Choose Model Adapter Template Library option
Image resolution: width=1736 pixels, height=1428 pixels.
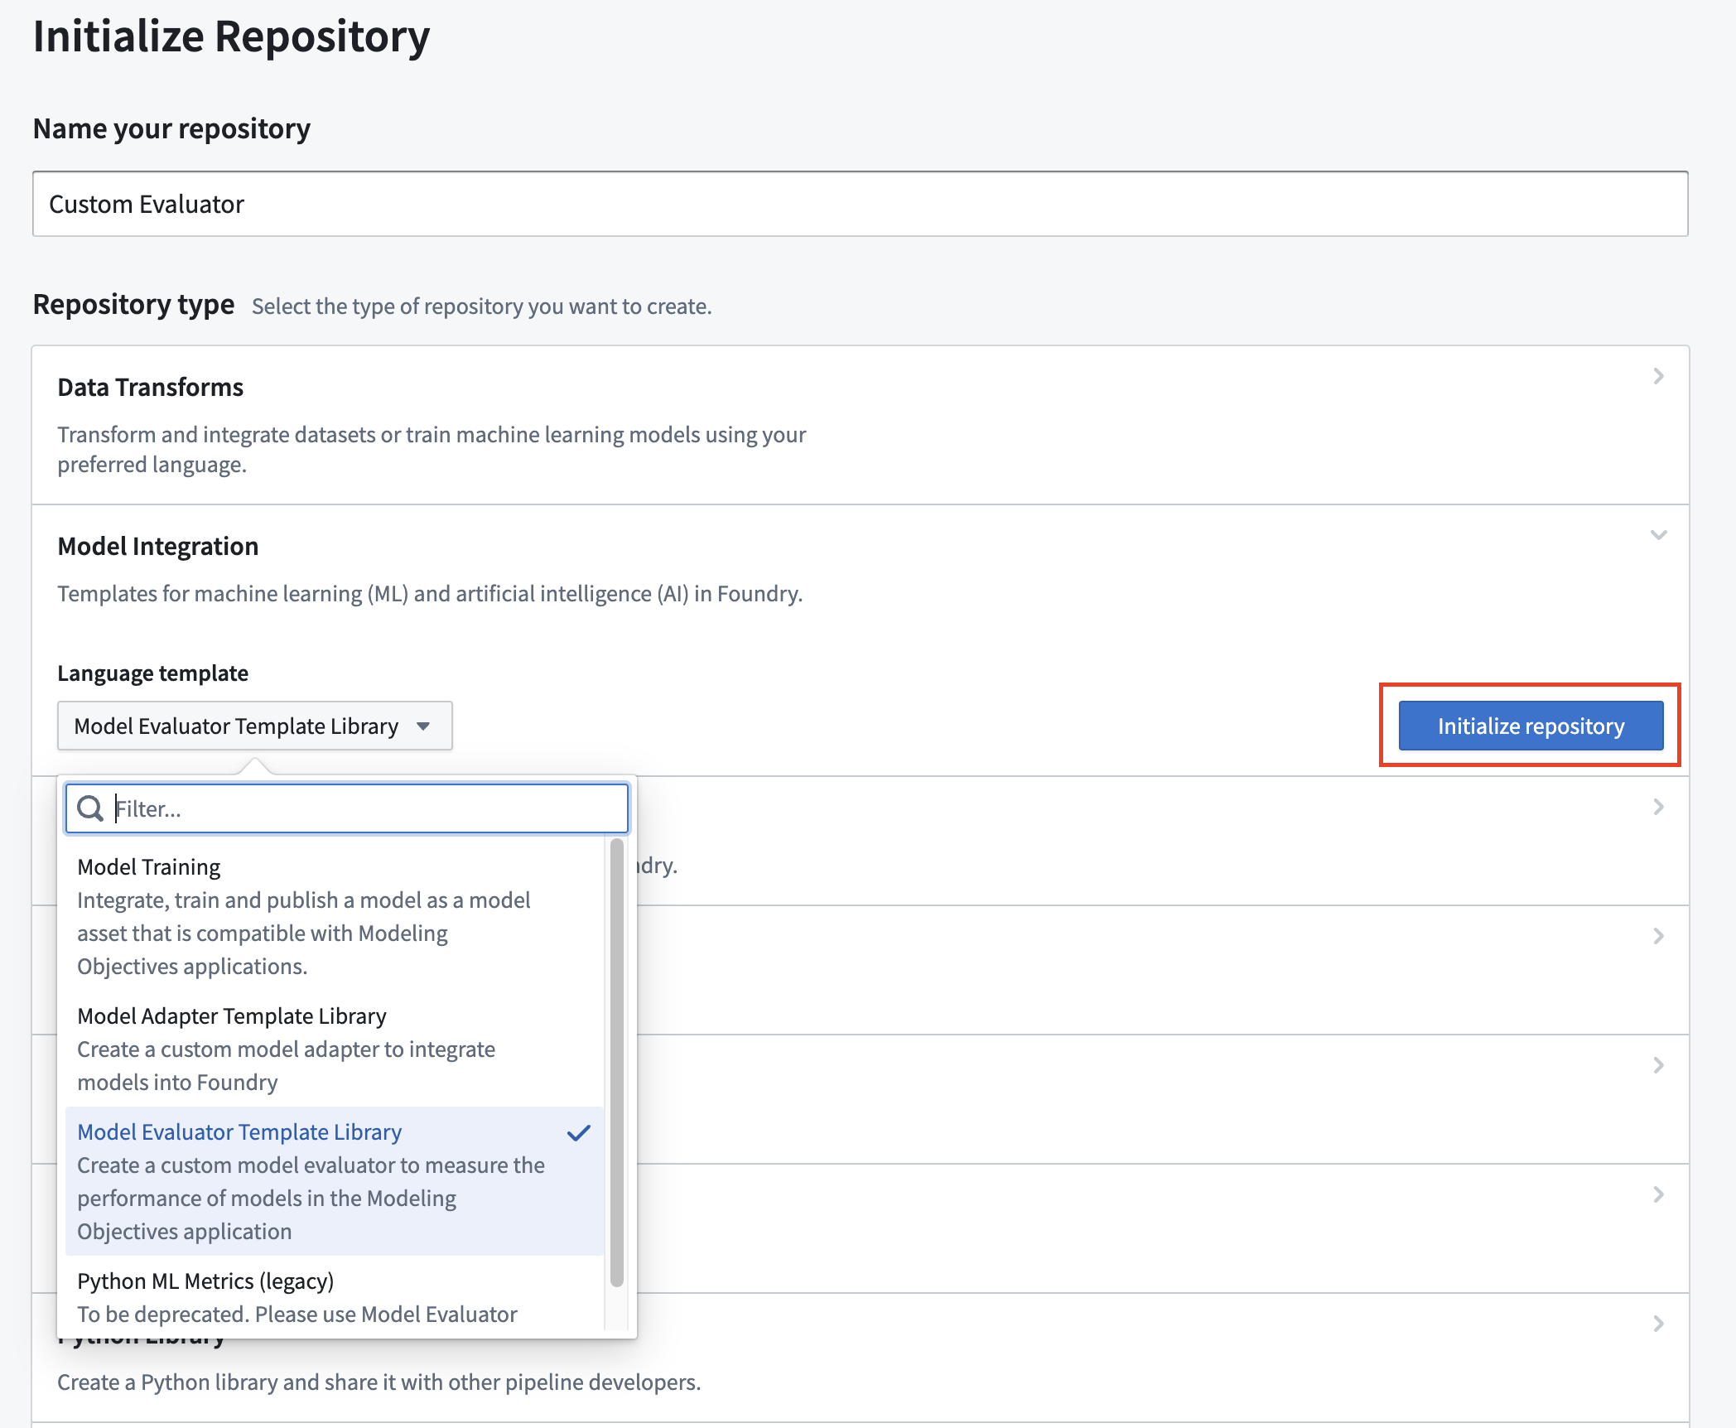[335, 1049]
